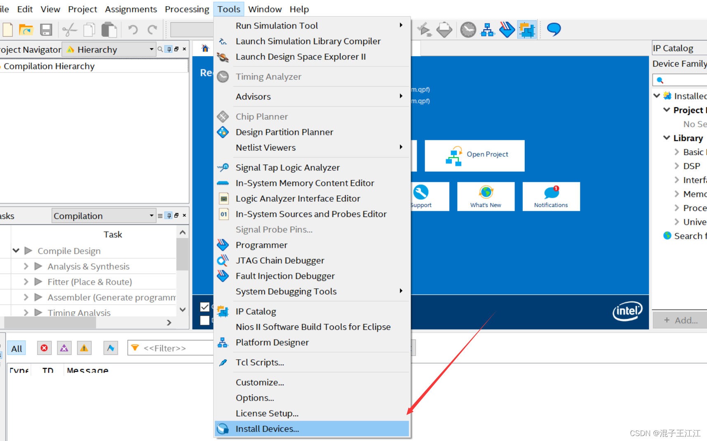Open the What's New tile
This screenshot has height=441, width=707.
click(486, 196)
